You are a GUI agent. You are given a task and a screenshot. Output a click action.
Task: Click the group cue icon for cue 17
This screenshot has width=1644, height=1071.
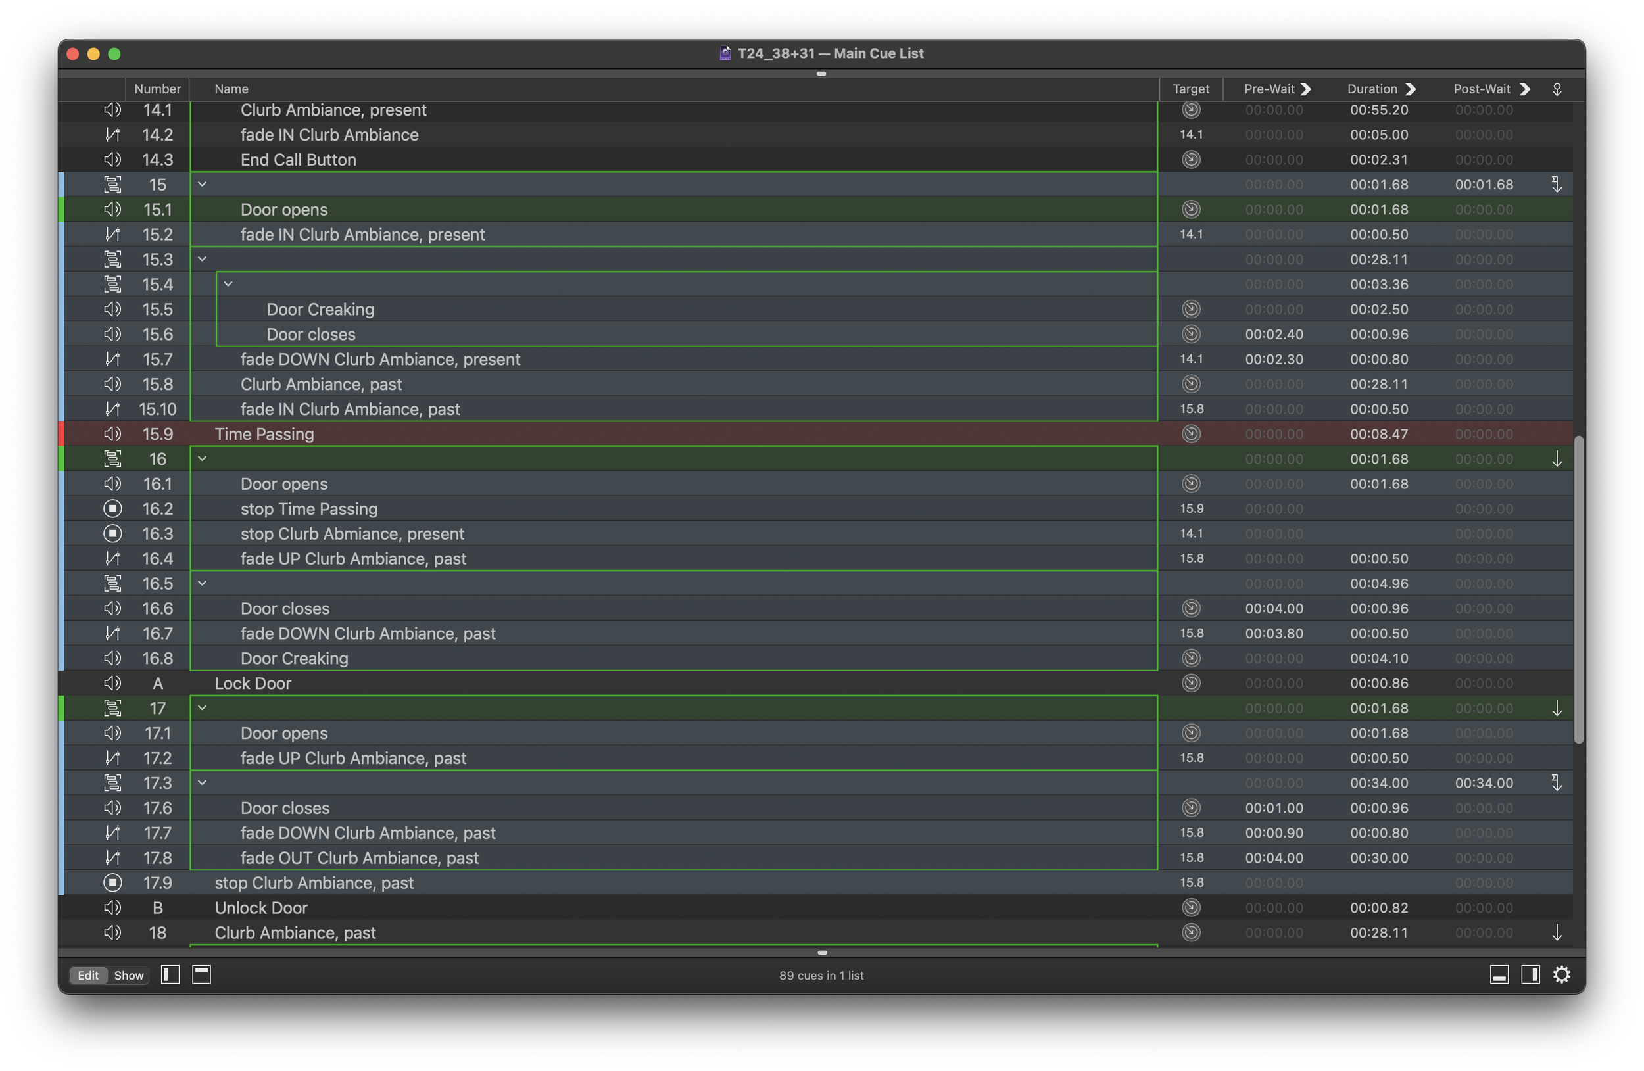(x=112, y=708)
